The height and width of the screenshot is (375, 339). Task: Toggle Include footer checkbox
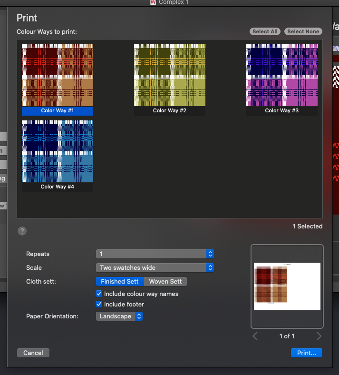tap(99, 304)
